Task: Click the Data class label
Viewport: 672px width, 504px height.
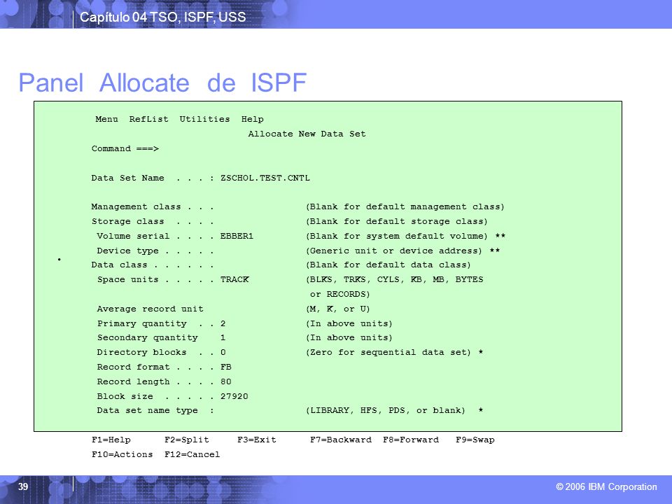Action: click(119, 265)
